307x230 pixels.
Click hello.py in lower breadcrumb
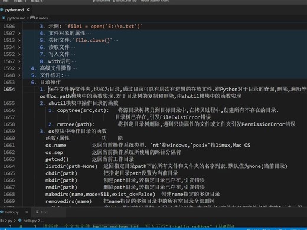point(30,221)
